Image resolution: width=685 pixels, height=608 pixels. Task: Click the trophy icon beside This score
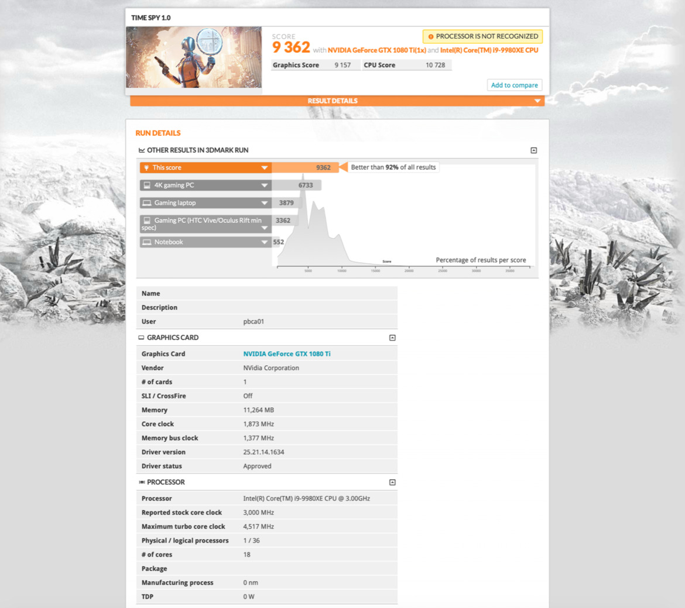147,168
